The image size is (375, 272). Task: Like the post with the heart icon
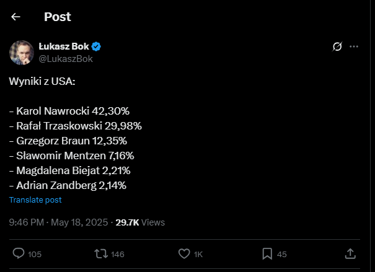pos(183,253)
